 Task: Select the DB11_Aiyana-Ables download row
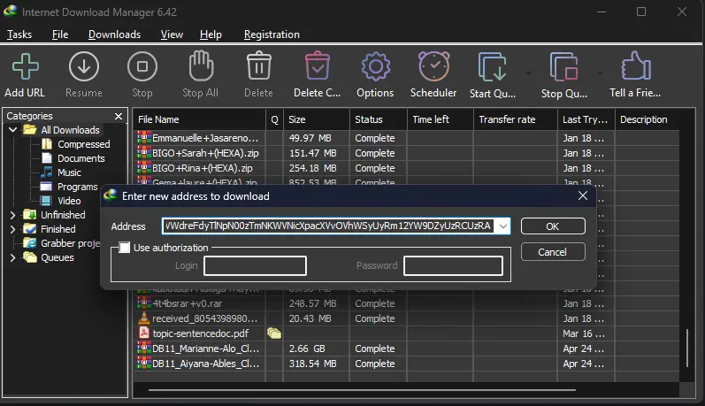[x=406, y=364]
